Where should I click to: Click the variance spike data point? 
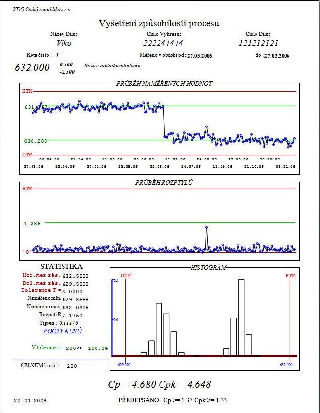[x=206, y=227]
